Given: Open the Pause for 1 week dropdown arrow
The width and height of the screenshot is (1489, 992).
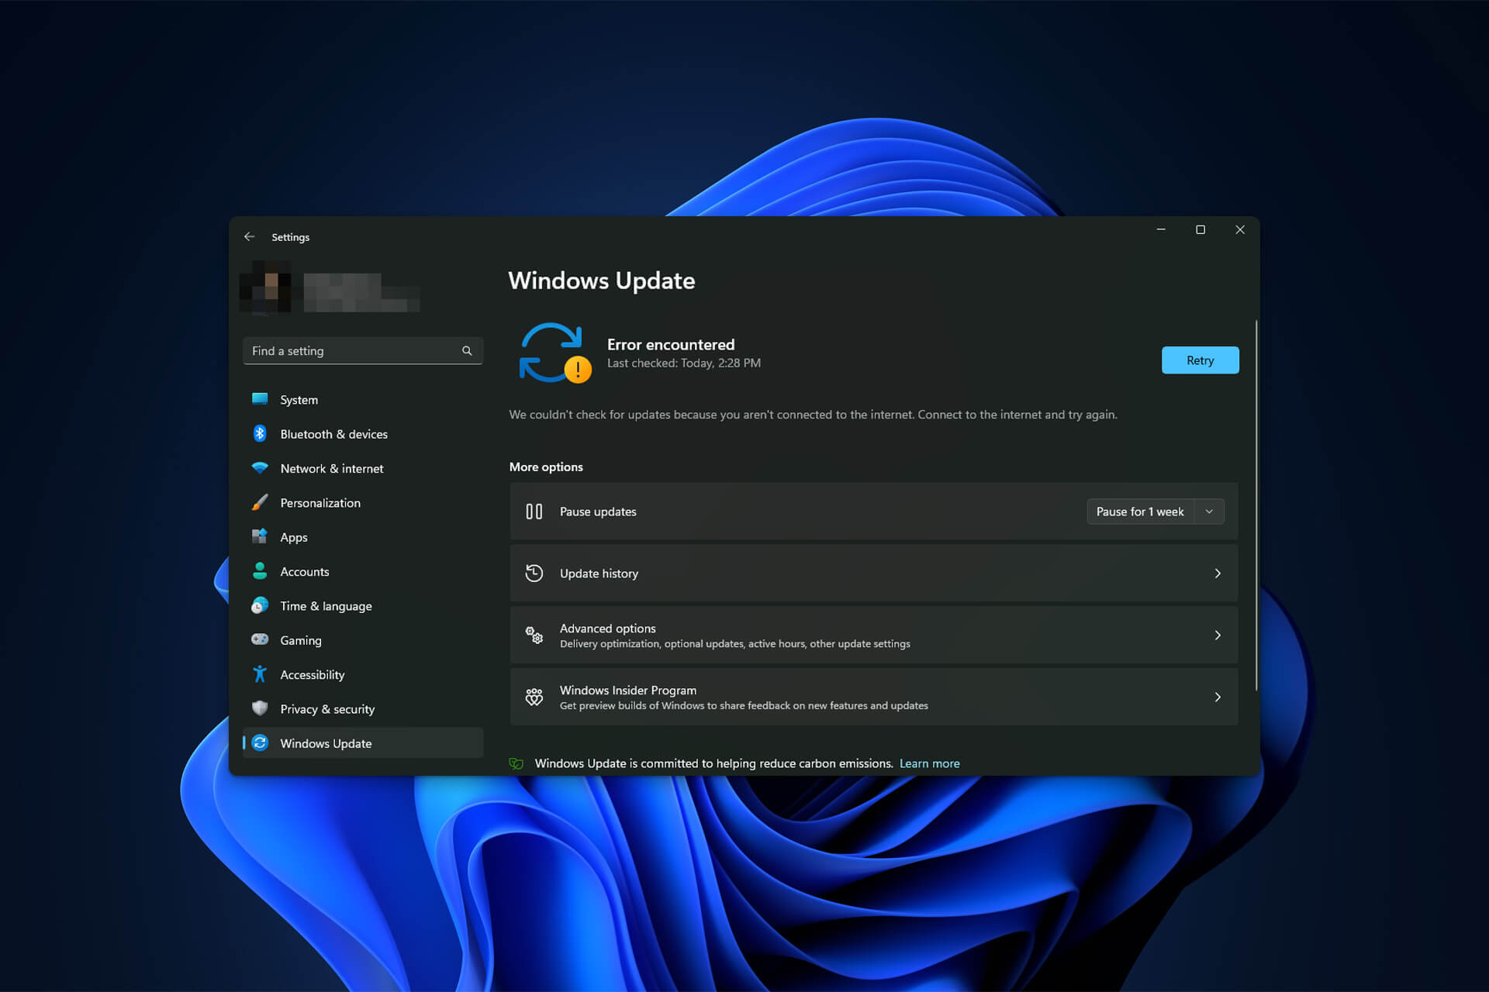Looking at the screenshot, I should [1209, 511].
